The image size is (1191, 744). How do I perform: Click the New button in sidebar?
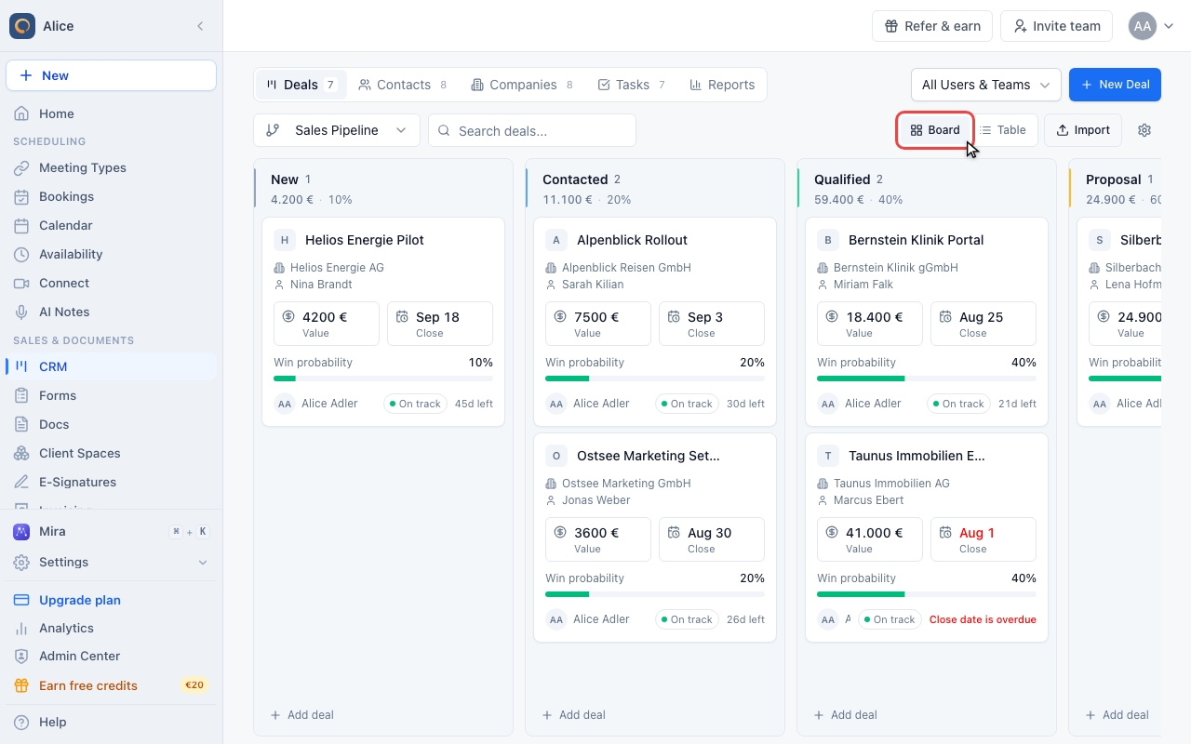[112, 75]
